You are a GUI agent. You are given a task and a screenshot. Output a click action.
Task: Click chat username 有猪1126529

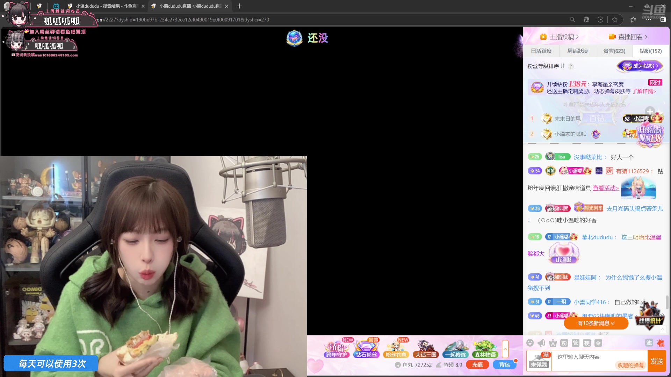(633, 171)
